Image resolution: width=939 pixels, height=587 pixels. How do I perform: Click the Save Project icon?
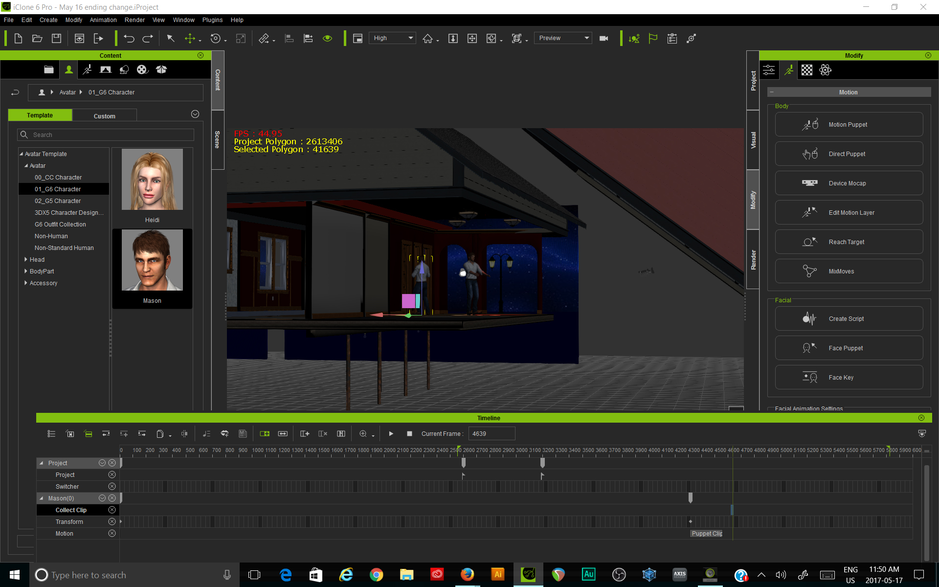[x=56, y=38]
